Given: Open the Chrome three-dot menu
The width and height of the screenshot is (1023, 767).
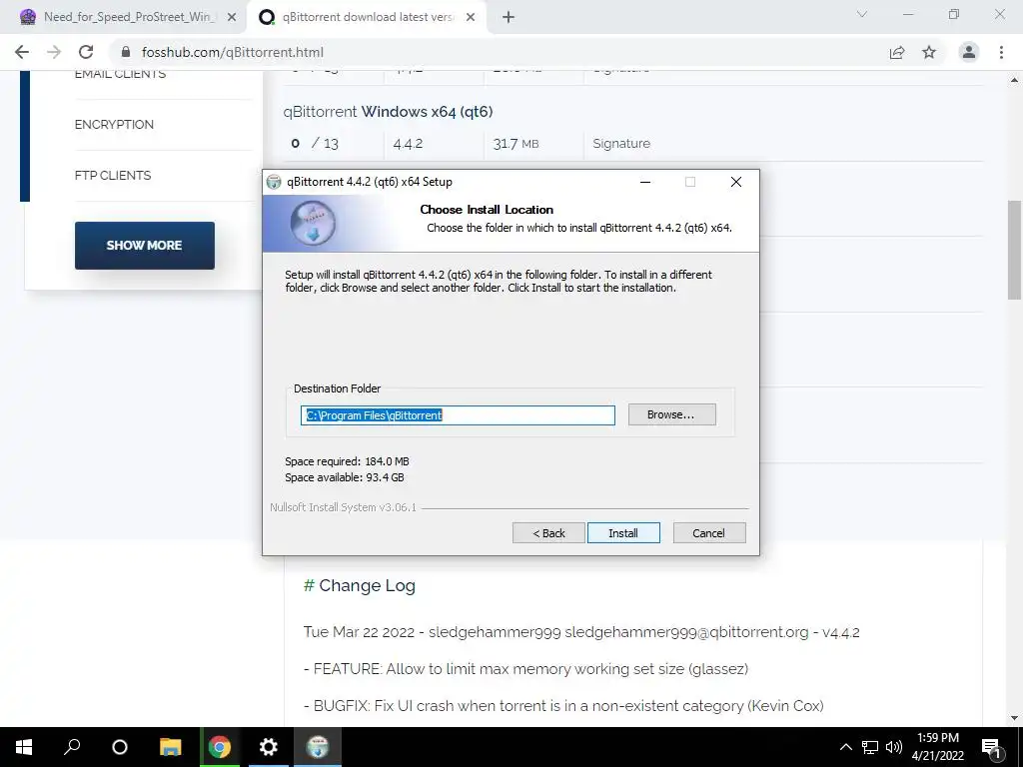Looking at the screenshot, I should click(x=1001, y=52).
